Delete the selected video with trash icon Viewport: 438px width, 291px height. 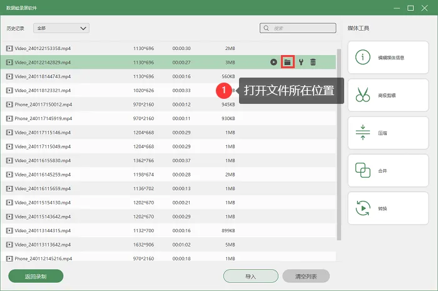[x=313, y=62]
